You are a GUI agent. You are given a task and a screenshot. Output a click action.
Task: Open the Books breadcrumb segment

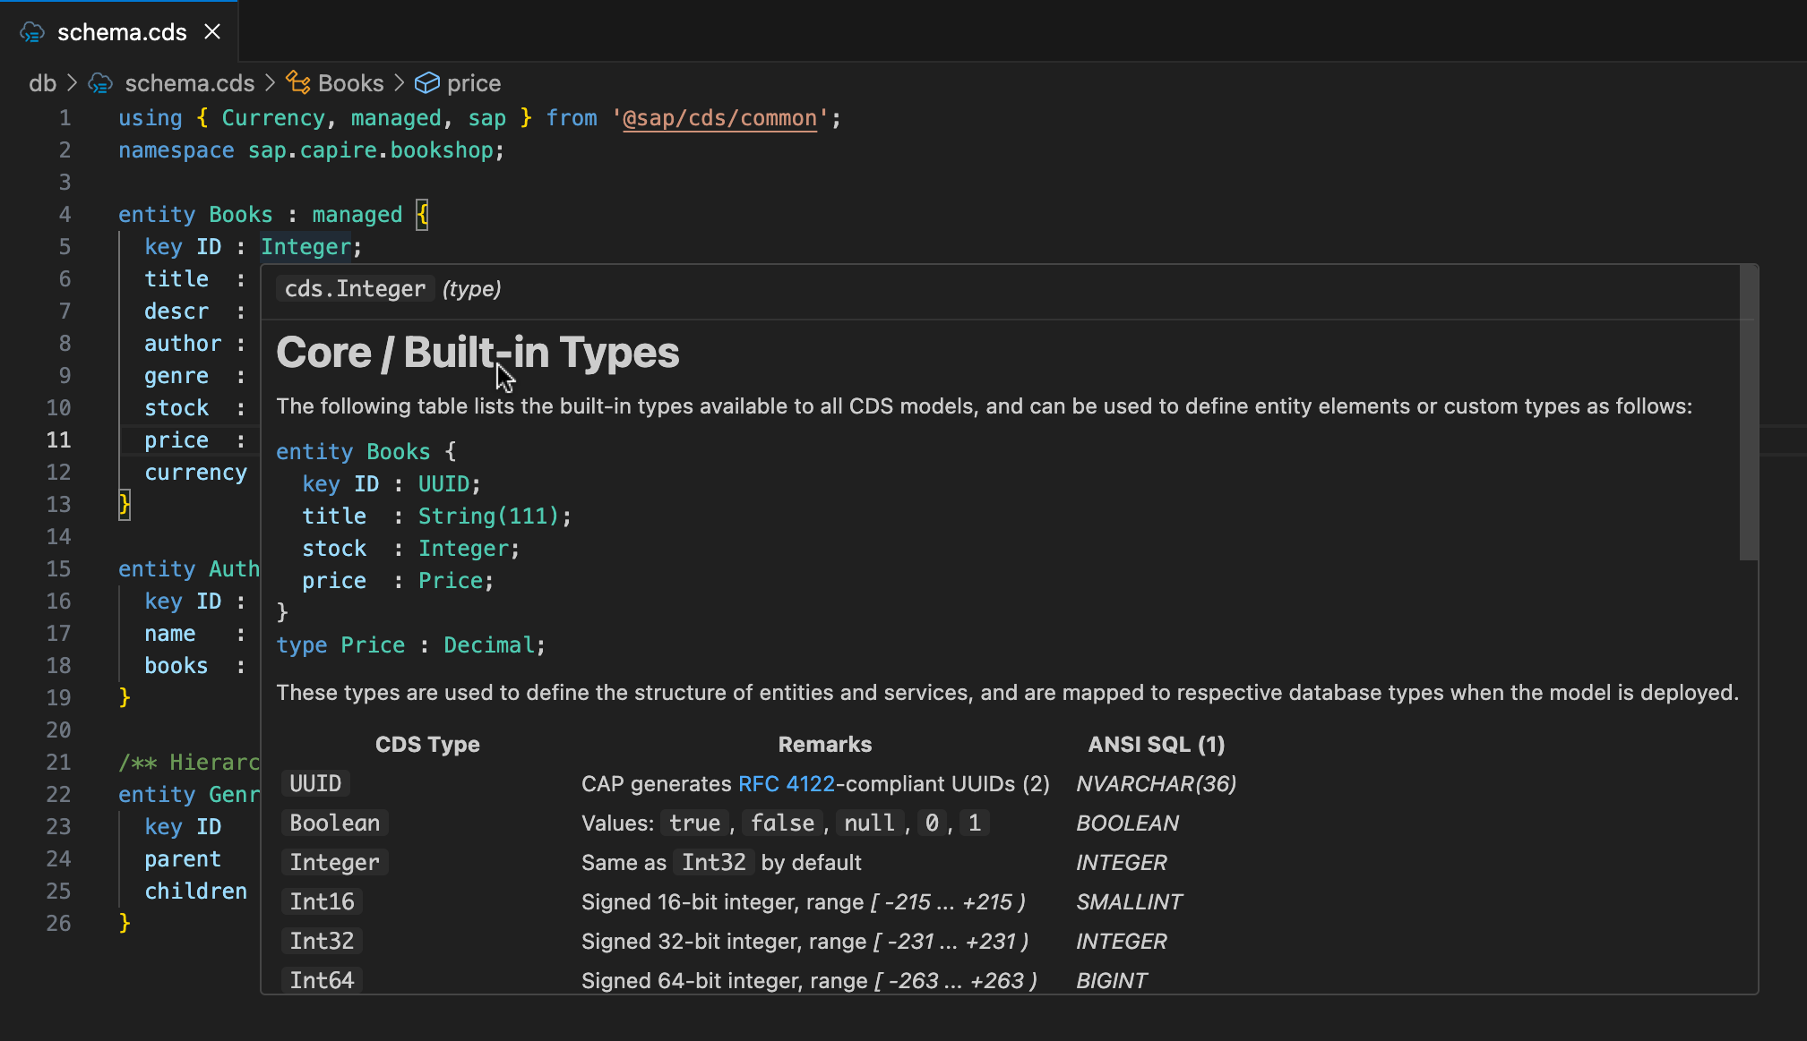click(350, 83)
